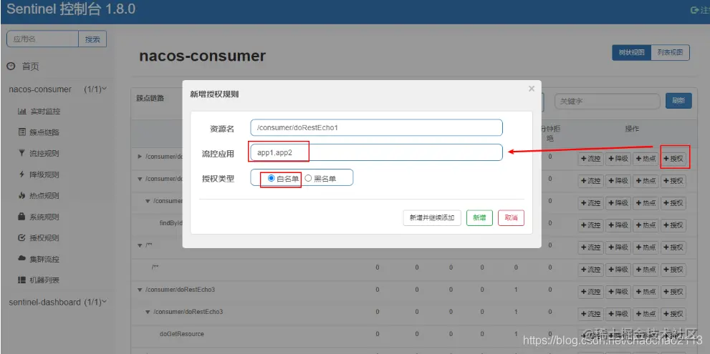Click the findById resource name
Image resolution: width=710 pixels, height=354 pixels.
point(171,223)
